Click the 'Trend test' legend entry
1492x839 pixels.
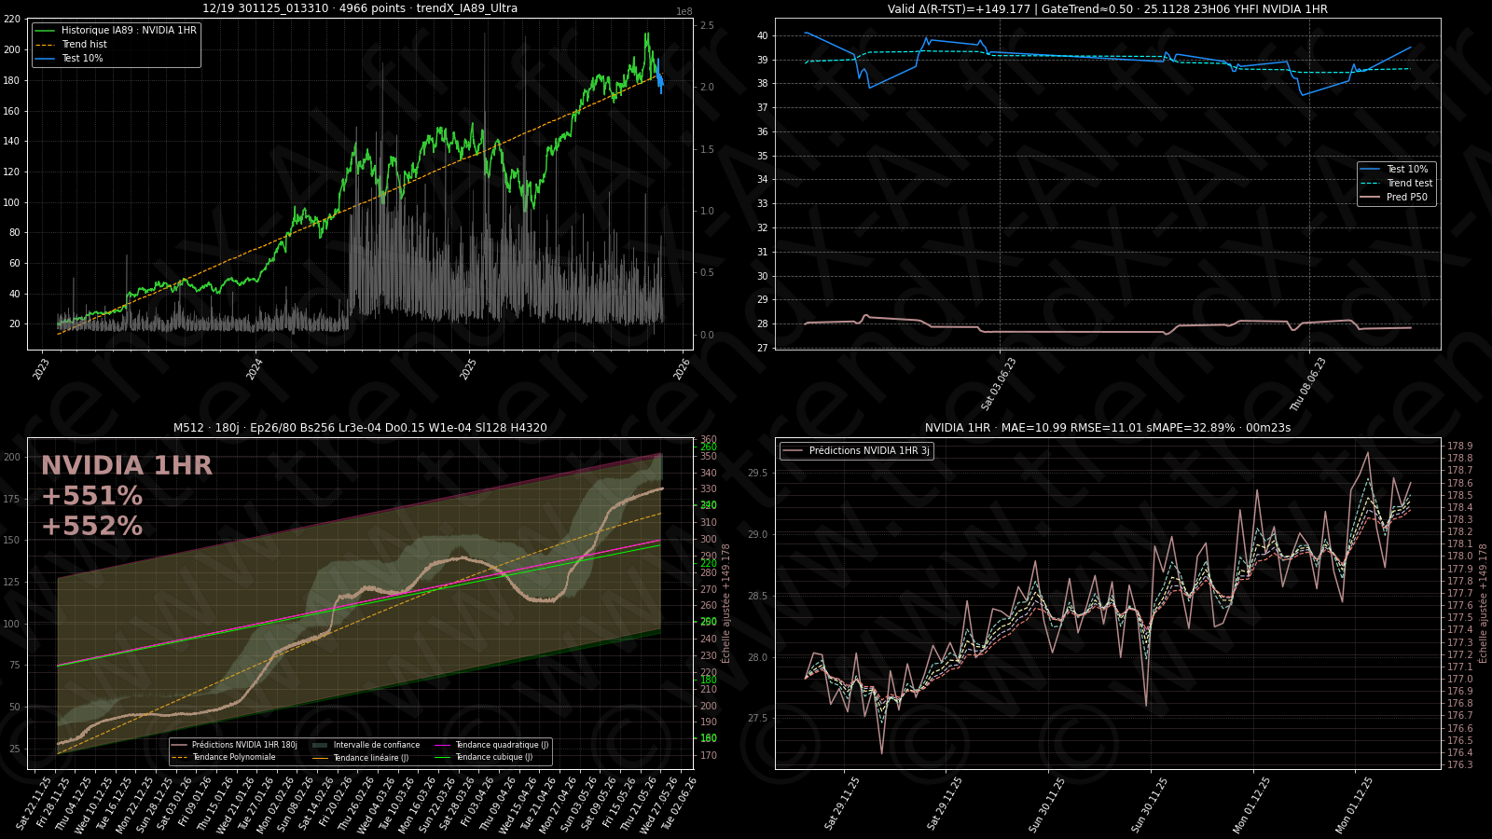coord(1409,184)
